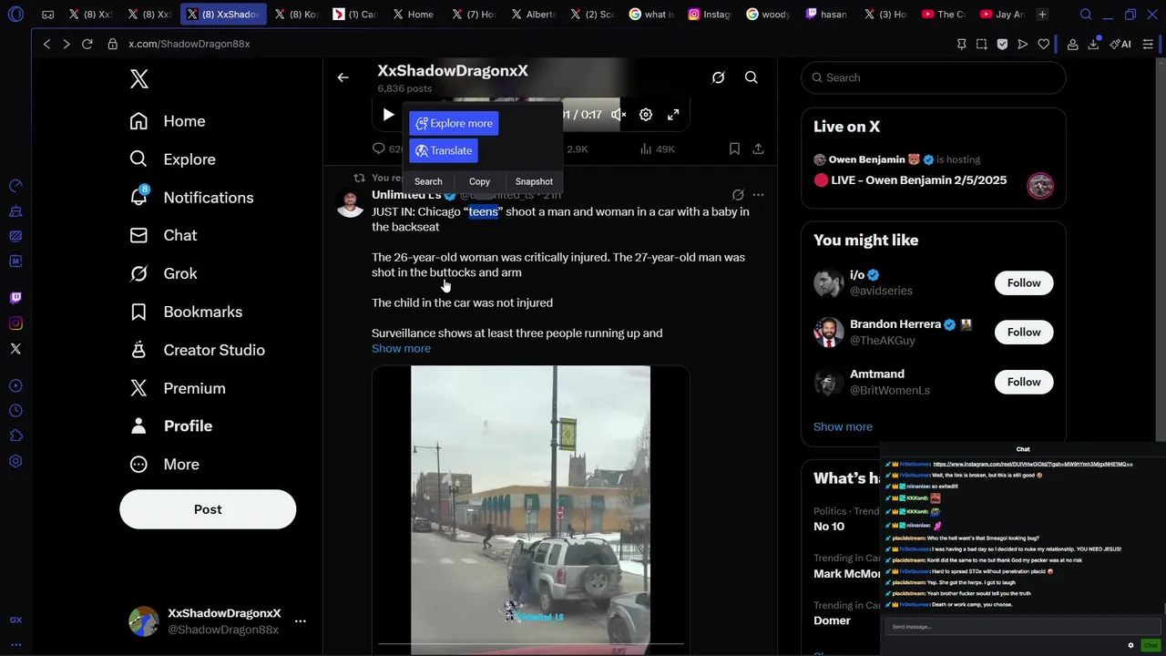Open Creator Studio in the sidebar
The image size is (1166, 656).
coord(198,350)
